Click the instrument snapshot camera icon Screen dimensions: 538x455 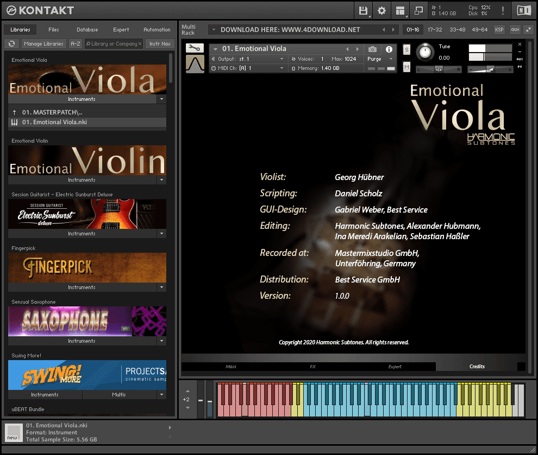click(372, 49)
